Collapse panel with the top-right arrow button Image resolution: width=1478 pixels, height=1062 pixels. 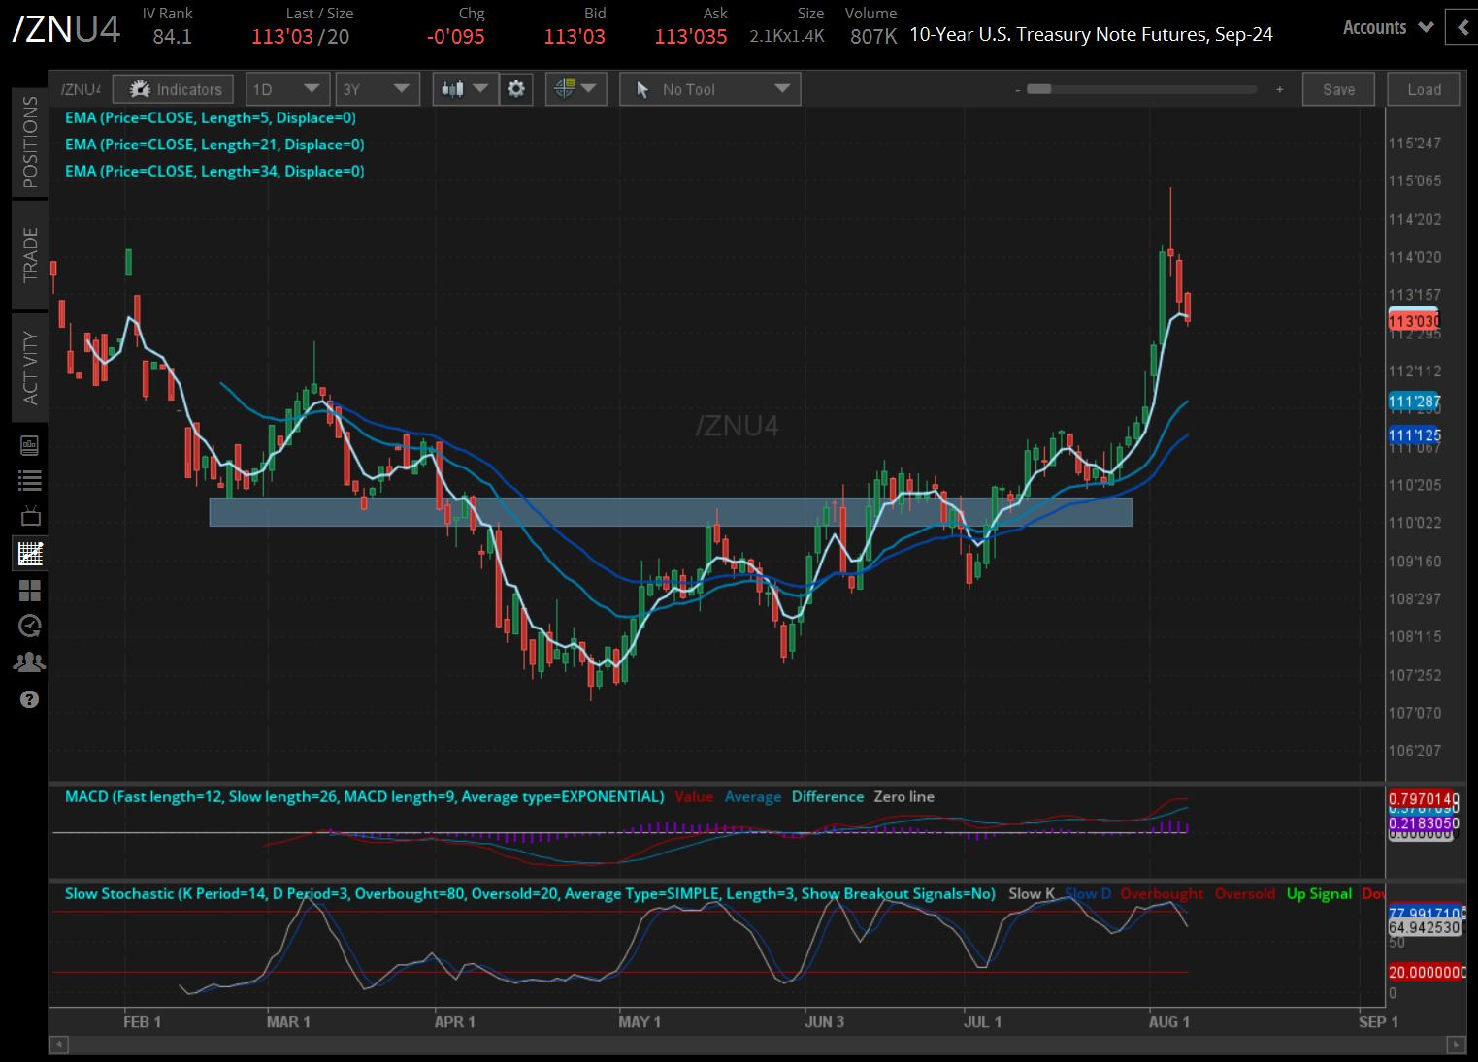[x=1462, y=27]
